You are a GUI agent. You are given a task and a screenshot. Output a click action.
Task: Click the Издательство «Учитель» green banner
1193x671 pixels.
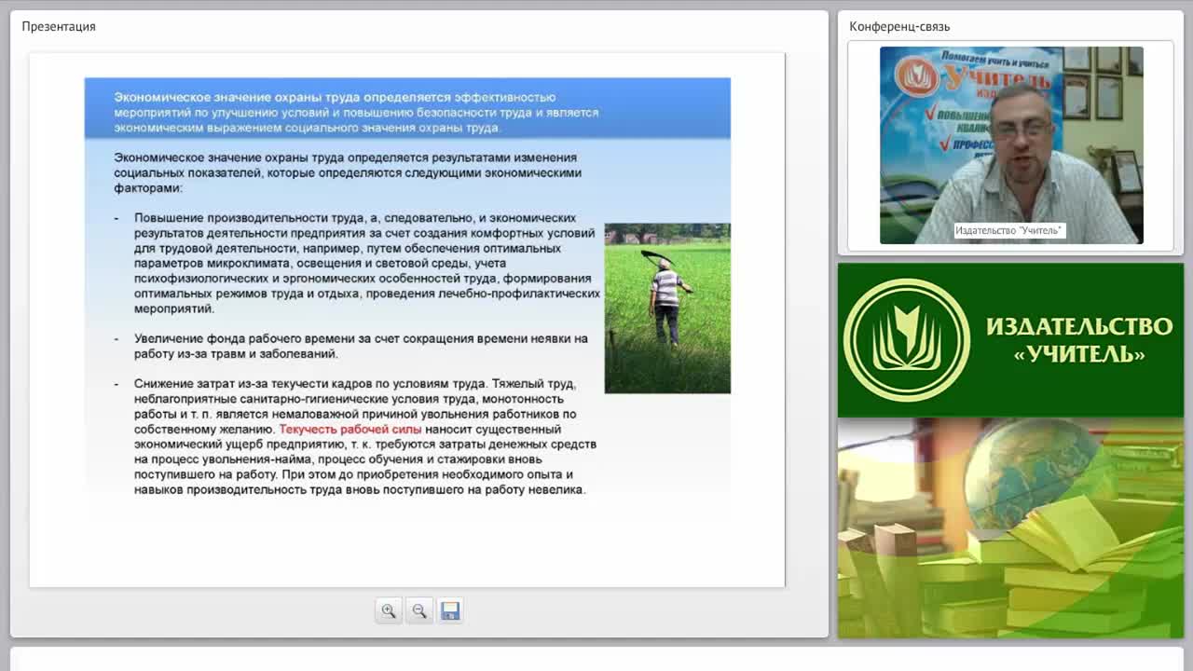coord(1010,340)
